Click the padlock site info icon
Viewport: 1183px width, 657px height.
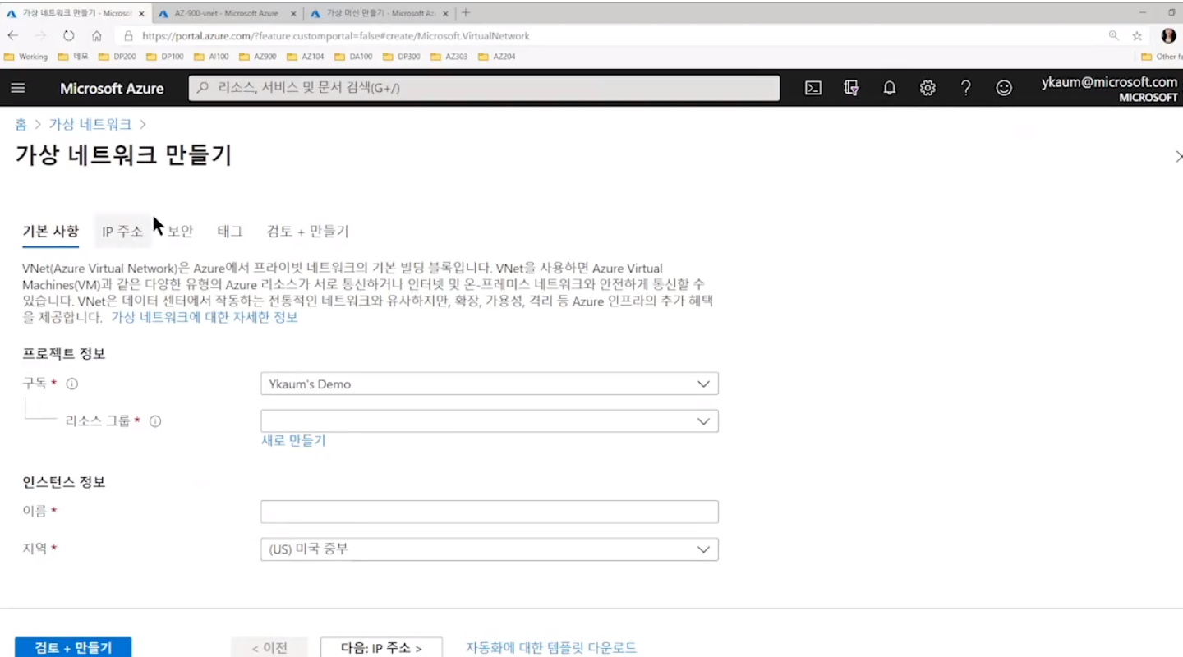[x=128, y=36]
